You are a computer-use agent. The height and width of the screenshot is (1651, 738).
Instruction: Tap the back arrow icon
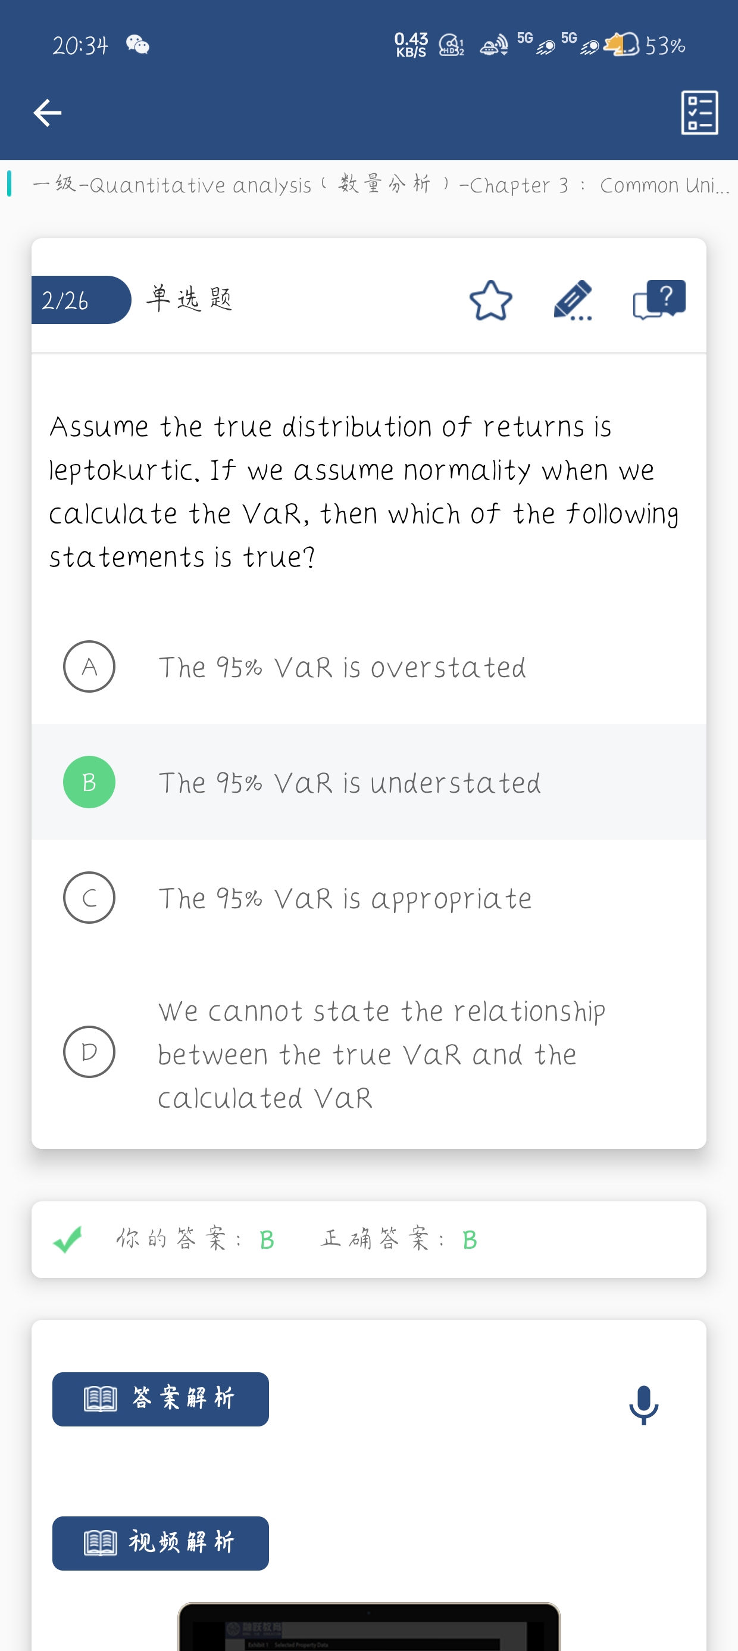pos(48,113)
